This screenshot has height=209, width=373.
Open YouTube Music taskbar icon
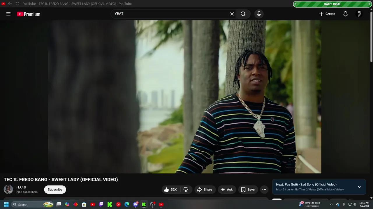coord(118,204)
